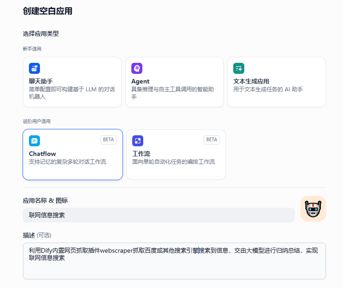Click the 创建空白应用 heading
This screenshot has height=288, width=343.
coord(47,11)
